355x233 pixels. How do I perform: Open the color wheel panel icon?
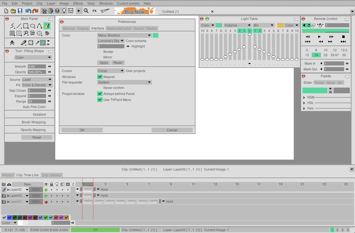point(50,11)
